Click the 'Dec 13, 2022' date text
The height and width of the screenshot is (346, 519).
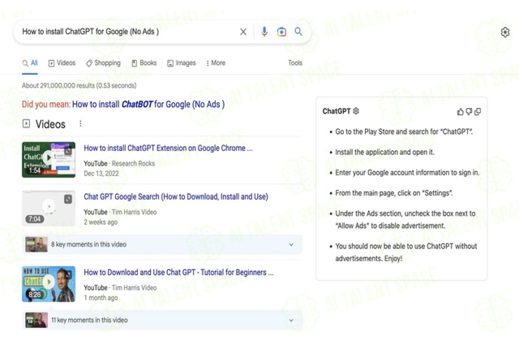point(101,173)
